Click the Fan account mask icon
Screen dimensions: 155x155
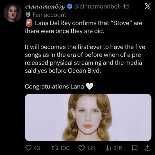(28, 15)
